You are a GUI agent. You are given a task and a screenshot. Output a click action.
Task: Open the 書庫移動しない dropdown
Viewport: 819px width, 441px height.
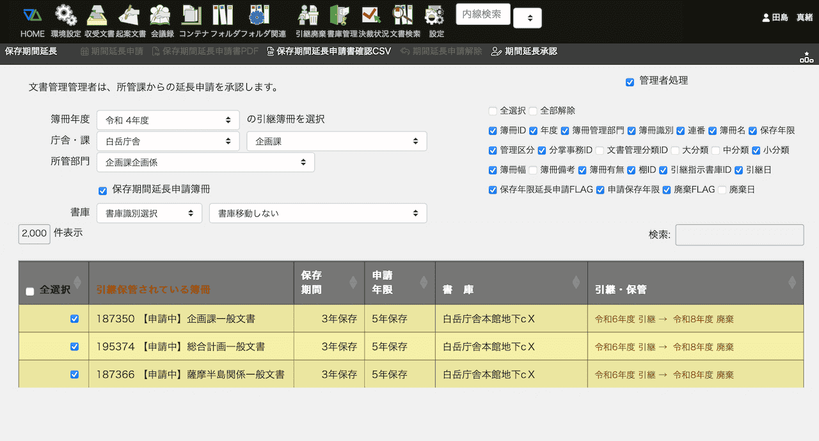click(317, 213)
